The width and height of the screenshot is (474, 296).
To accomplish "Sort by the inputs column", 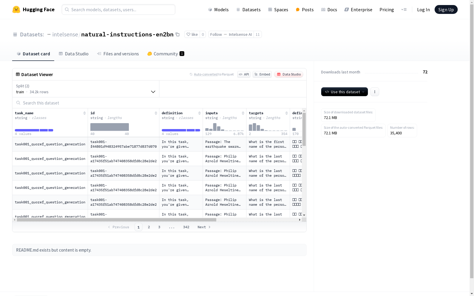I will point(243,113).
